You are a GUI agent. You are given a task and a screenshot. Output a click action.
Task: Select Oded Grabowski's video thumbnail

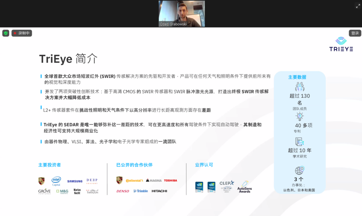coord(182,13)
